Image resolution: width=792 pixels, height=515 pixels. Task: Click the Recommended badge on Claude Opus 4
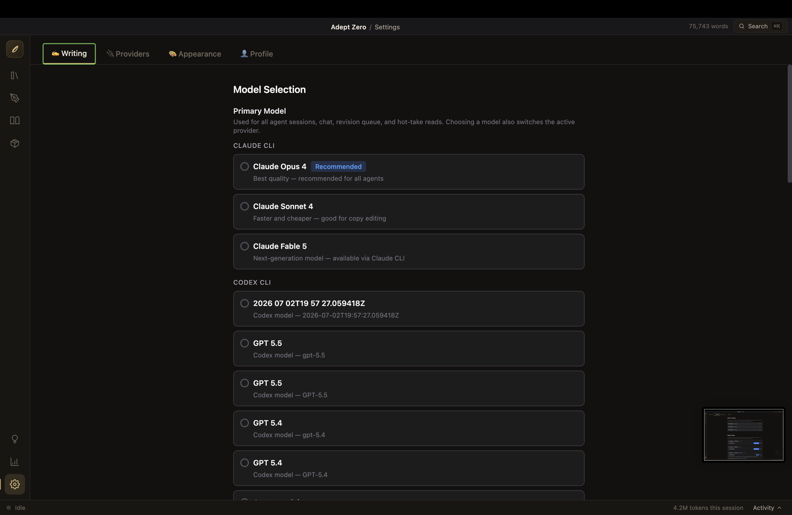click(338, 166)
